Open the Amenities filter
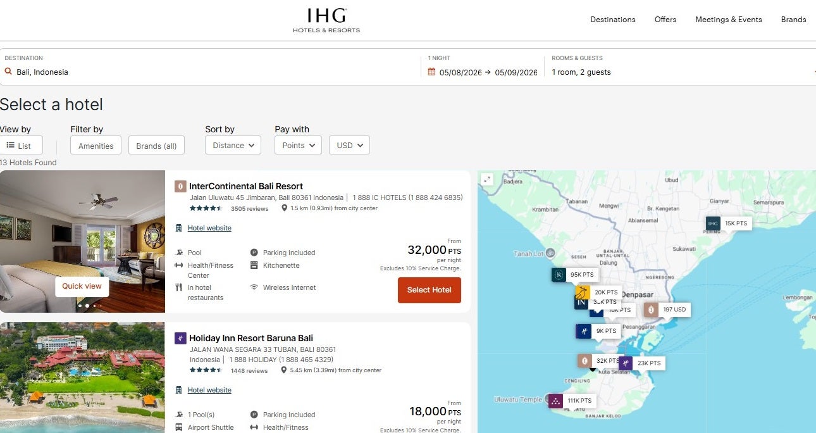816x433 pixels. coord(96,146)
